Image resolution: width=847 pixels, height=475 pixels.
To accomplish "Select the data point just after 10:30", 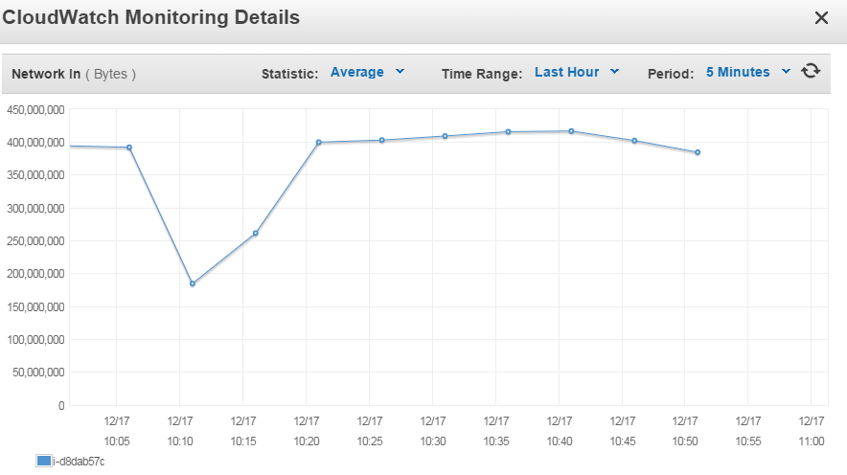I will pos(446,136).
